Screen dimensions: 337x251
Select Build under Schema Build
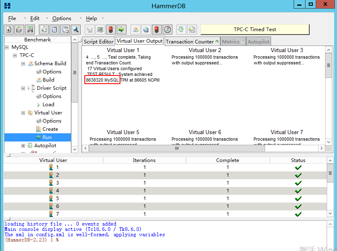(x=48, y=80)
